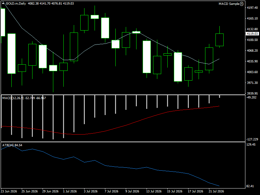Click the latest bullish candle near 4119

point(219,40)
